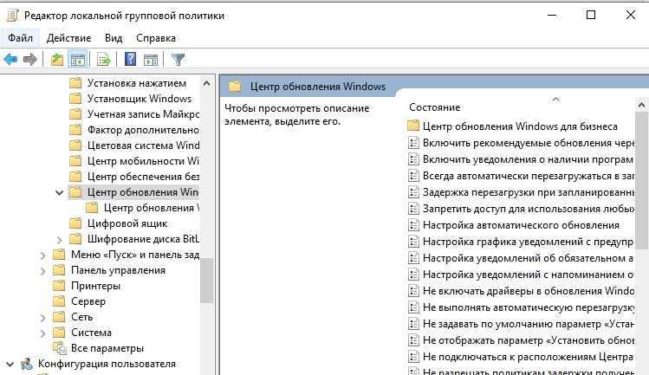Click policy icon of Включить рекомендуемые обновления

[413, 143]
